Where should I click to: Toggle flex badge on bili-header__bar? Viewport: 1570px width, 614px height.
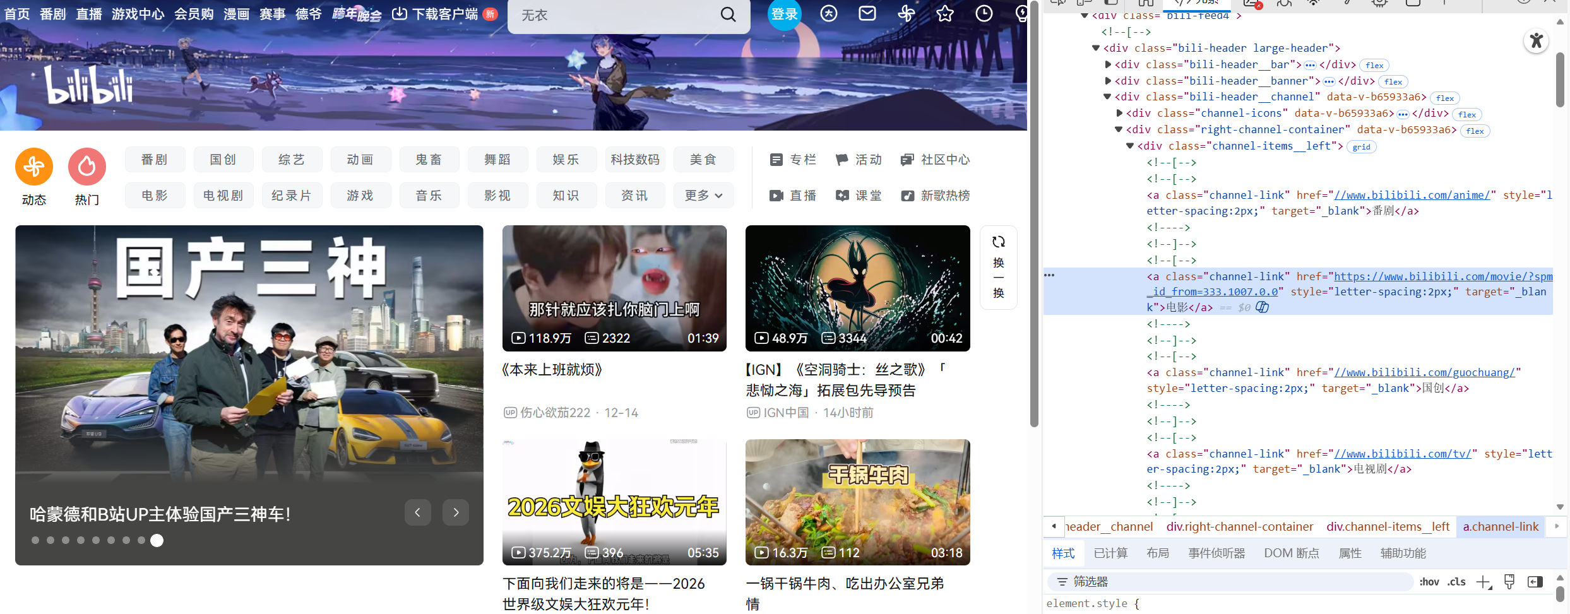(1374, 65)
